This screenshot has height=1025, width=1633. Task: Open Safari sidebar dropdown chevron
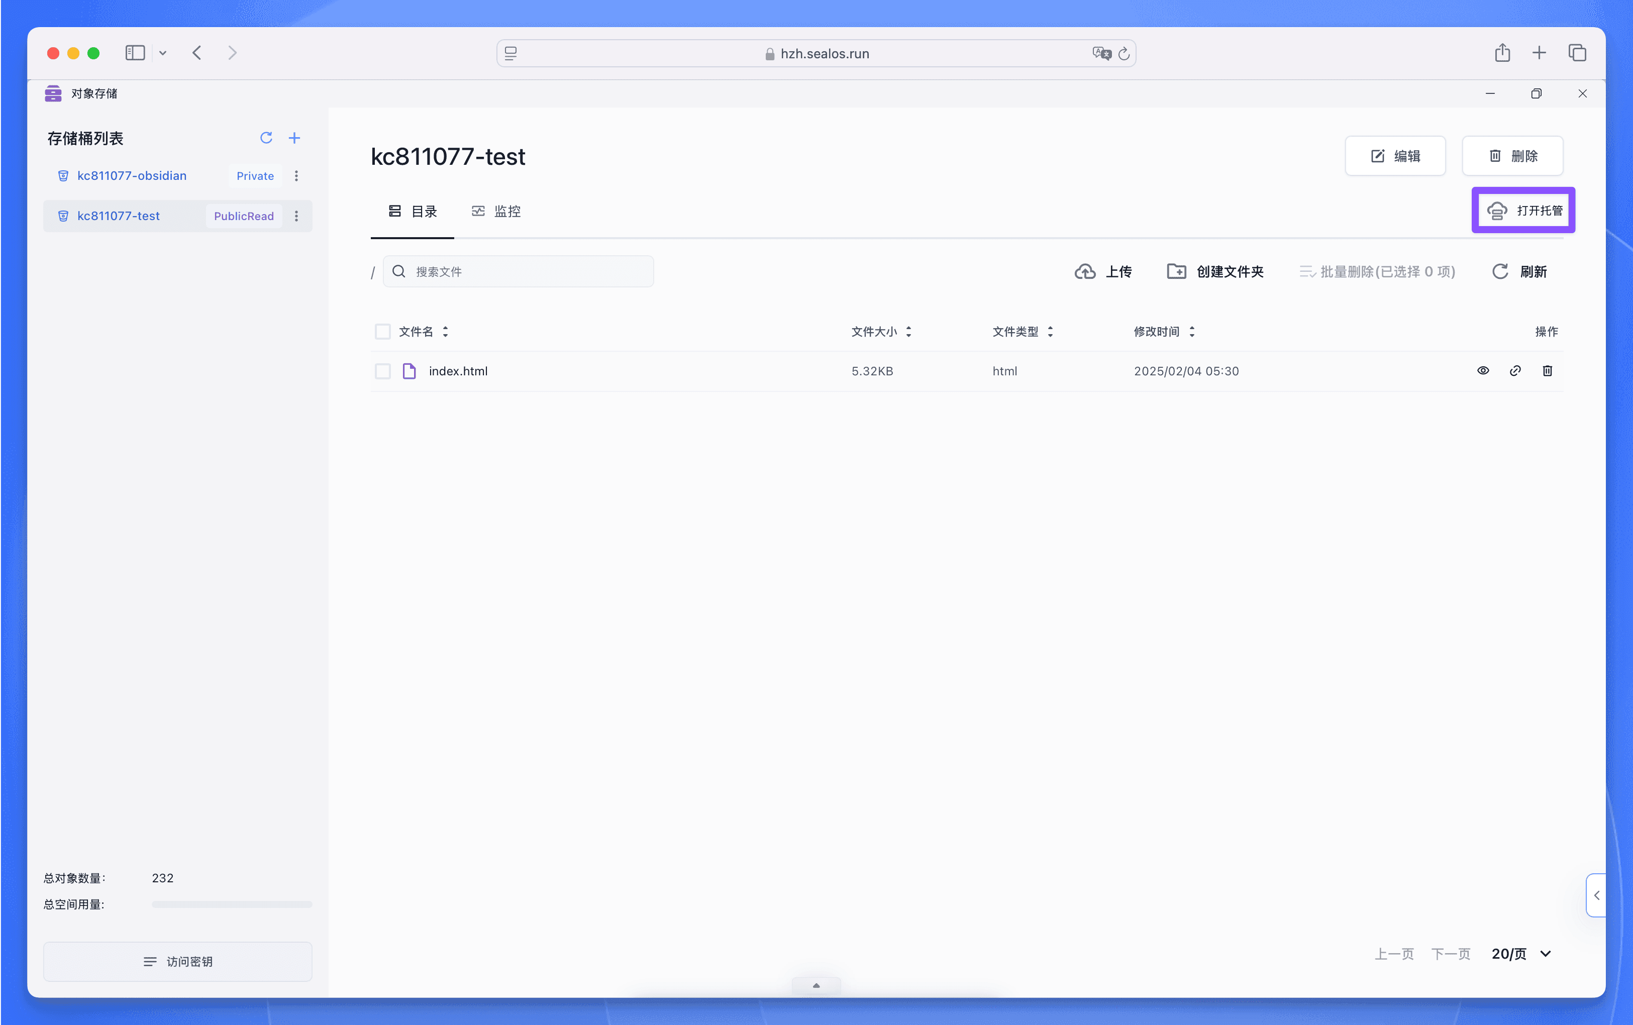tap(163, 53)
